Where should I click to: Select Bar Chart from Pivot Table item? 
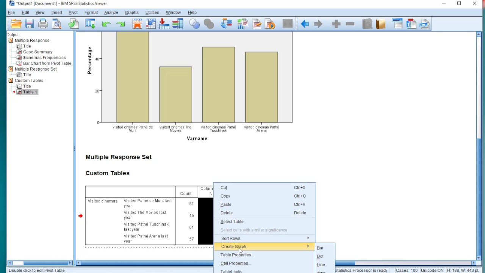click(x=47, y=63)
